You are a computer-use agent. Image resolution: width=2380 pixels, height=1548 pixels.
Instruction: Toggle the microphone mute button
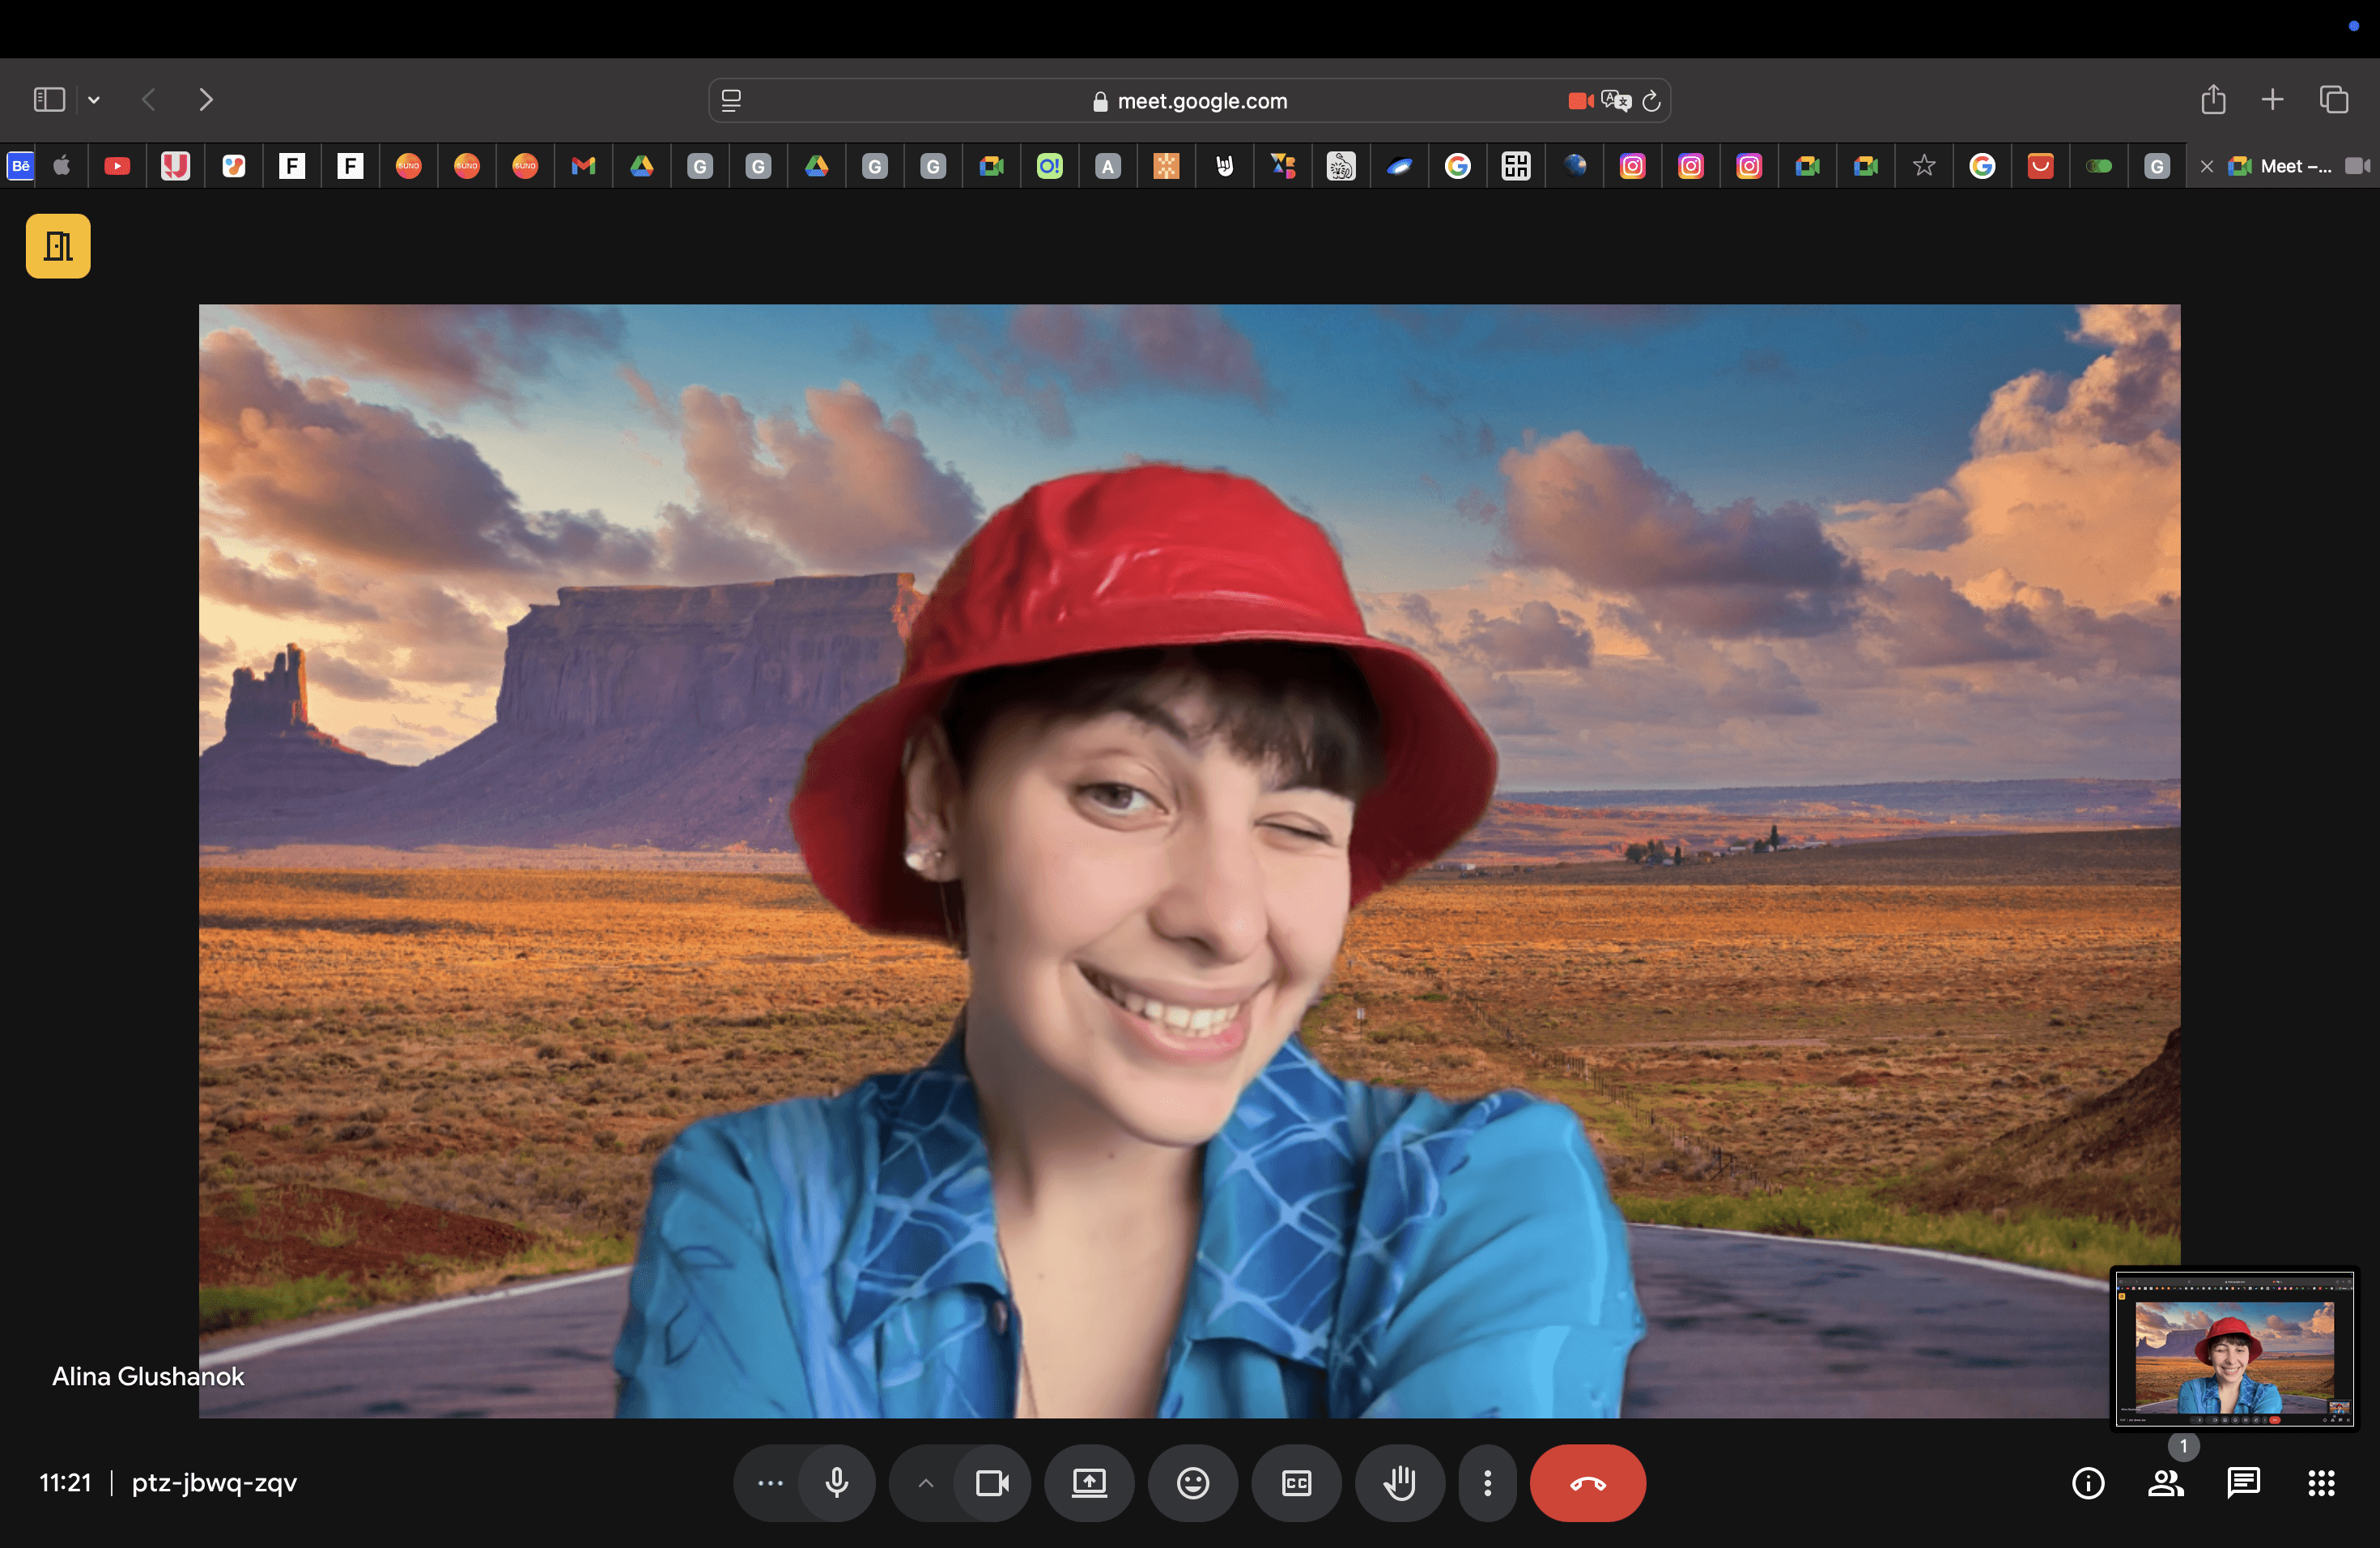coord(836,1482)
